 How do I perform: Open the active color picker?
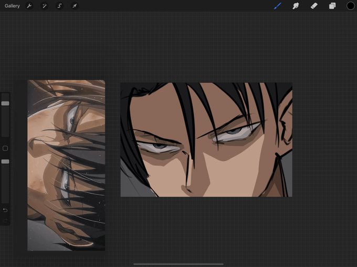click(350, 6)
